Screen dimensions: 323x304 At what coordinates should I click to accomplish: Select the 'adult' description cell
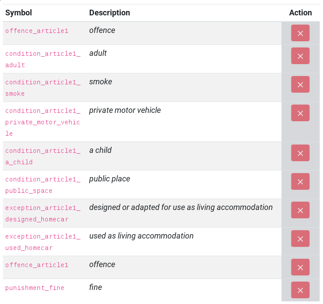98,53
